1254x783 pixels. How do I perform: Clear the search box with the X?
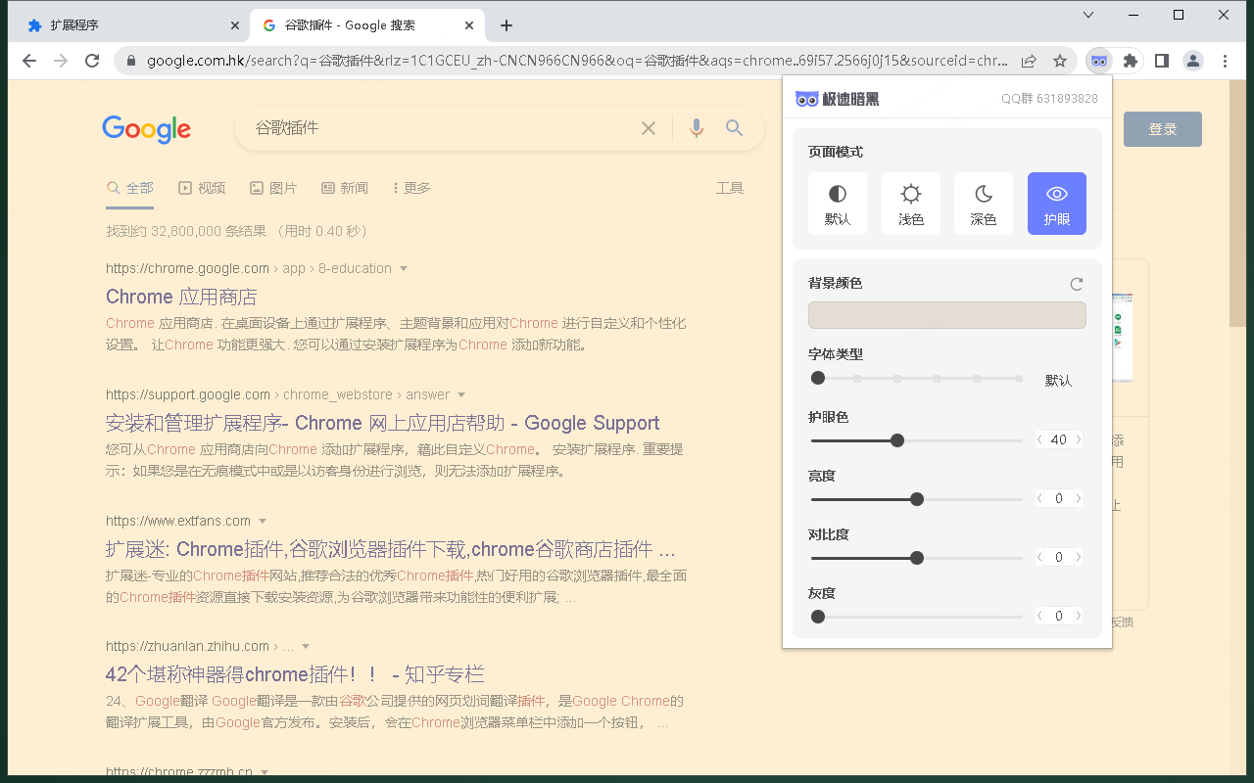(649, 128)
